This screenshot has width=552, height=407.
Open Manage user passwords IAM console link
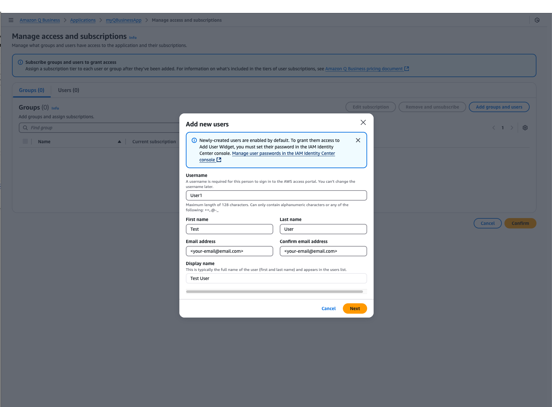[283, 154]
